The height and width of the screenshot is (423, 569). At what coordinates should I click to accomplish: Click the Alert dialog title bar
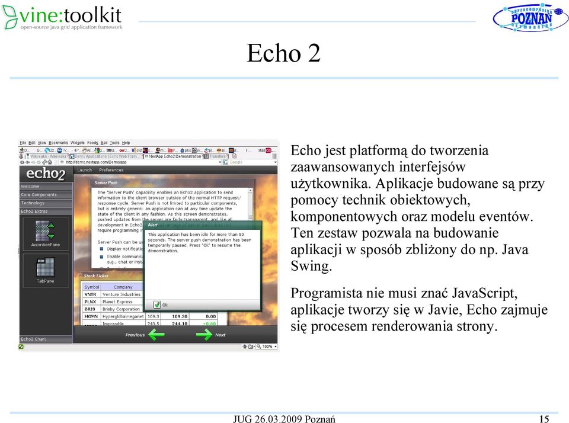tap(203, 225)
